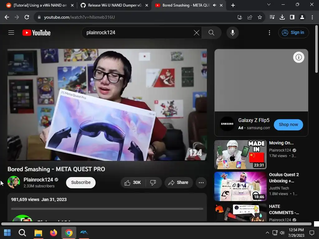Open more actions ellipsis beside Share
The image size is (319, 239).
tap(201, 182)
